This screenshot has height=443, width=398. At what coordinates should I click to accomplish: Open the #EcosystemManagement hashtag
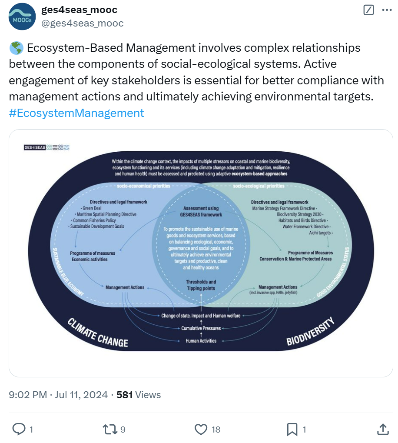tap(76, 113)
